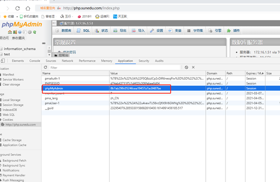Open the 导出 export tab
The height and width of the screenshot is (182, 280).
pos(120,31)
